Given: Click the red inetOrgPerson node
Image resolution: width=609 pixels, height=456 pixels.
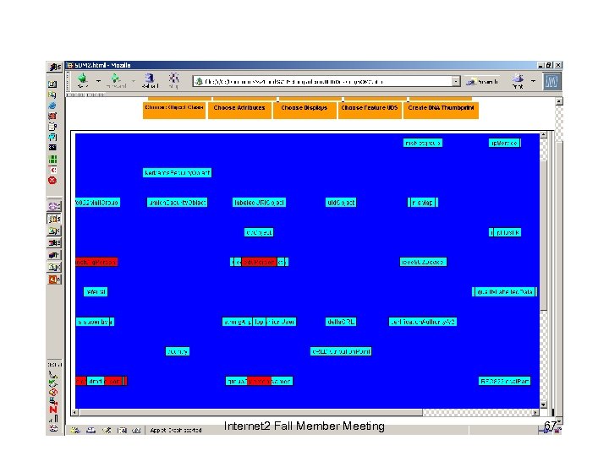Looking at the screenshot, I should coord(96,262).
